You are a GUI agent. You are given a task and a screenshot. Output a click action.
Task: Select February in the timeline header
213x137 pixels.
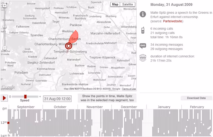(x=197, y=107)
